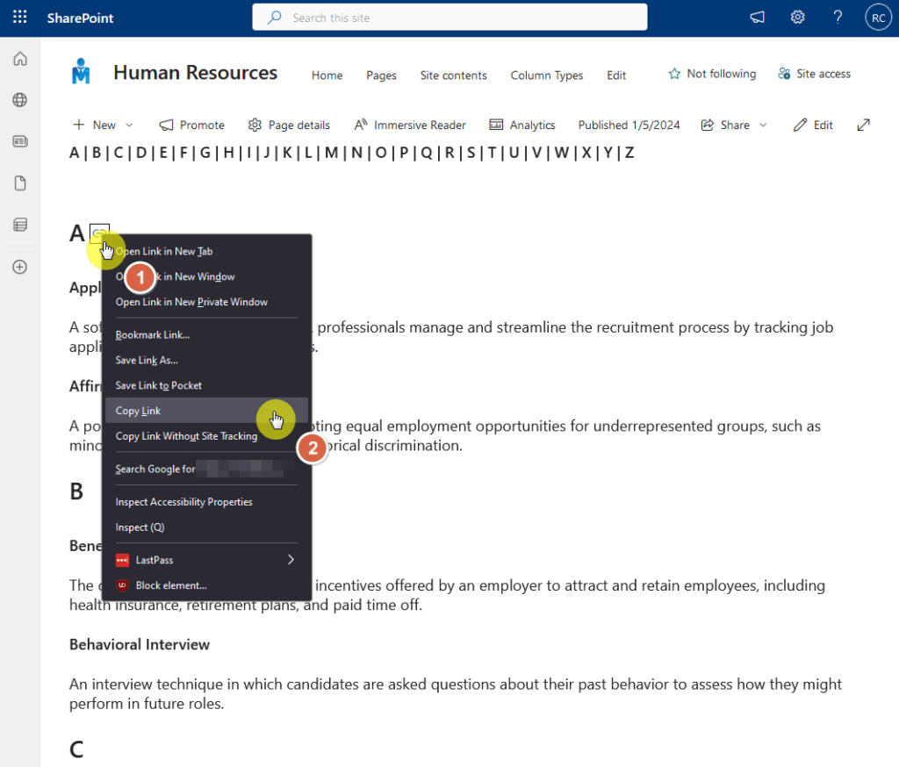Open the settings gear icon
The height and width of the screenshot is (767, 899).
click(797, 18)
